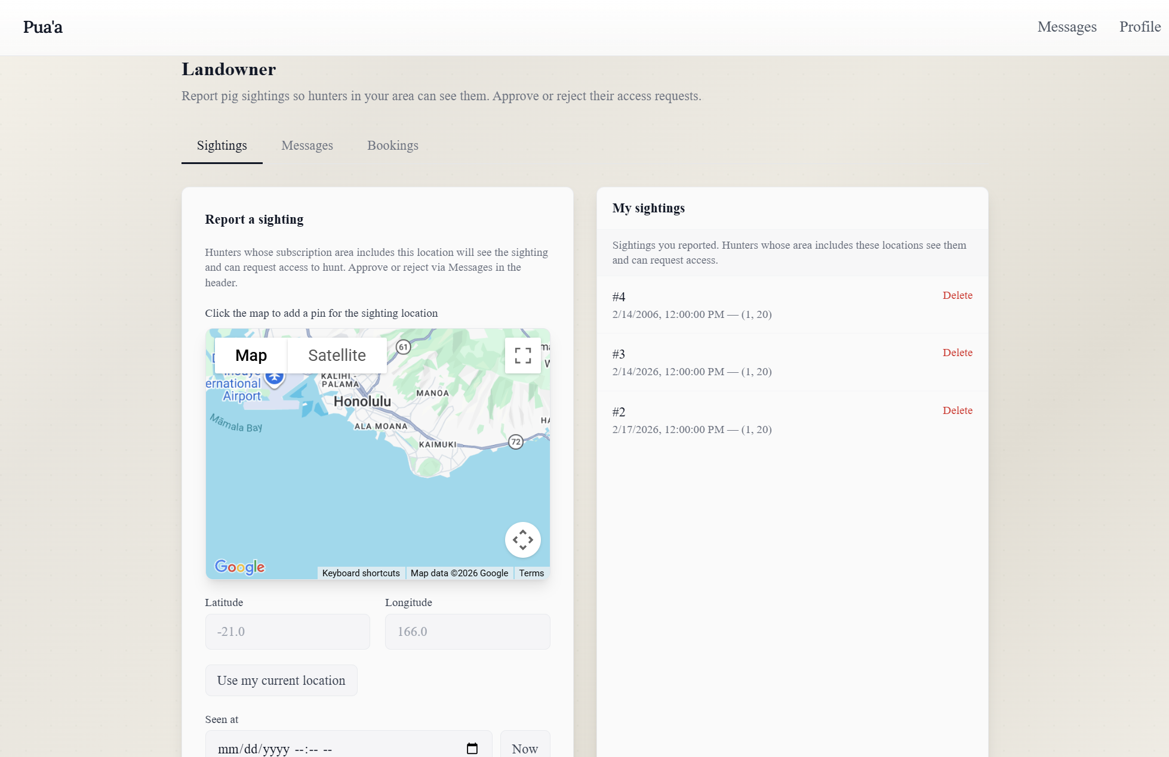Click the Now button
The image size is (1169, 757).
coord(524,748)
